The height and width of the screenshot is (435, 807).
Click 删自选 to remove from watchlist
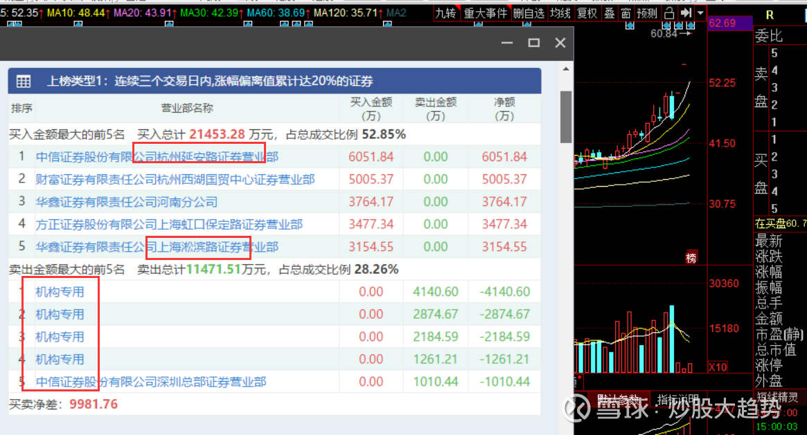(529, 13)
